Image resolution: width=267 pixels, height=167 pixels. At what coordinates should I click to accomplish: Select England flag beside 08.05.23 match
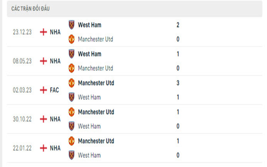(43, 61)
